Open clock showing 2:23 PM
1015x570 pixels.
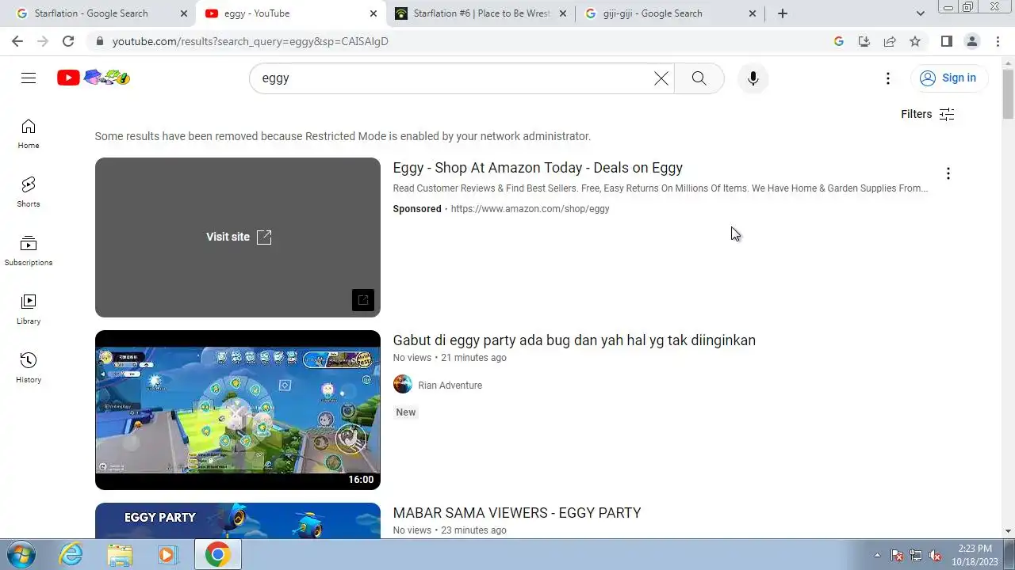(x=975, y=555)
